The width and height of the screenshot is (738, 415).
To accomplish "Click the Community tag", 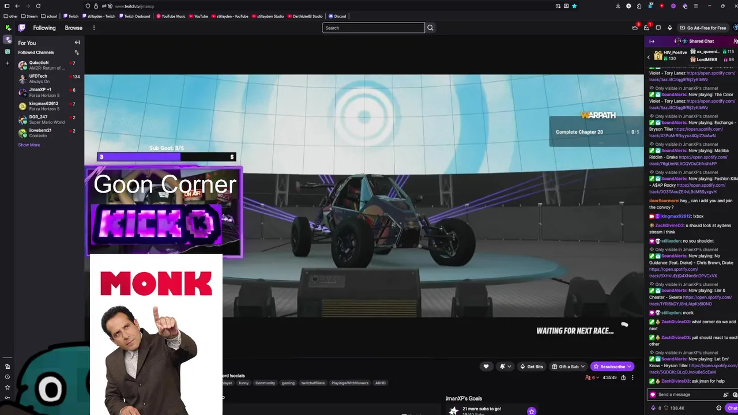I will click(265, 383).
